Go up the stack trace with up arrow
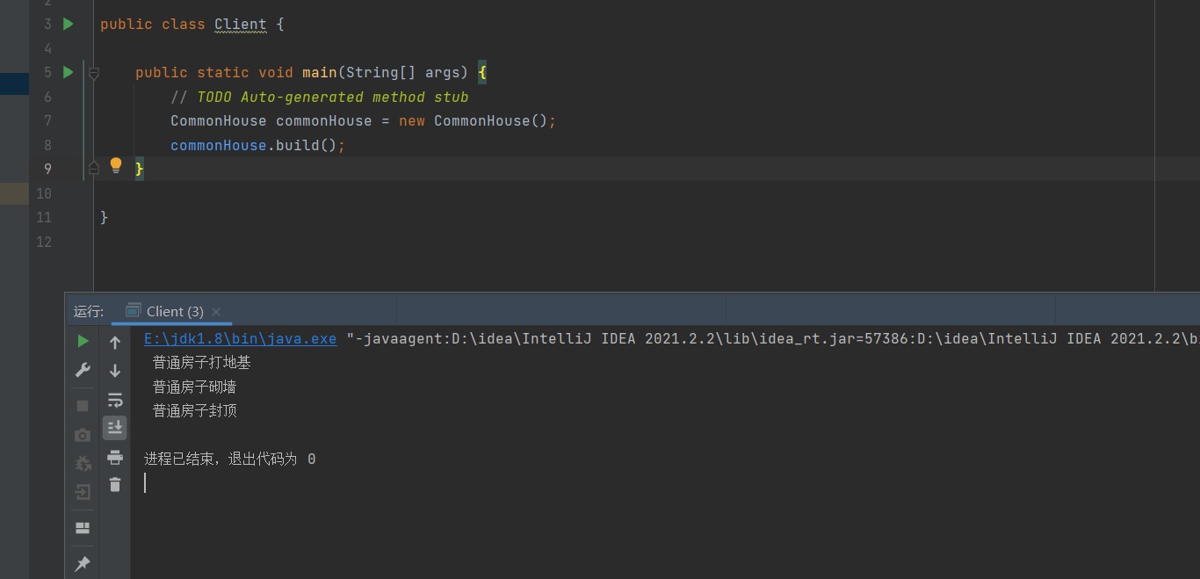1200x579 pixels. (115, 343)
